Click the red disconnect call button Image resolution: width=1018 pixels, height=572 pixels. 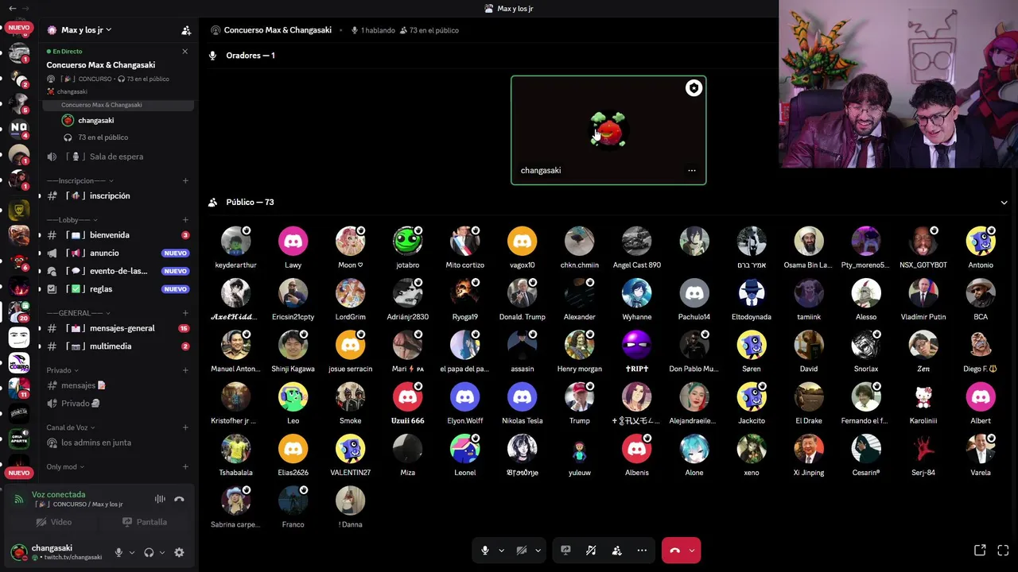point(674,551)
